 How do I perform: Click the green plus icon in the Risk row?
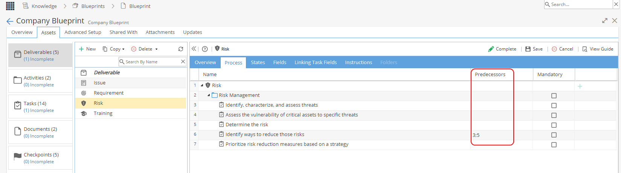[x=580, y=86]
